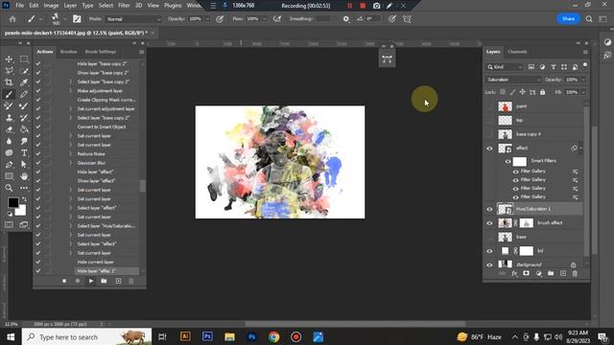
Task: Open brush settings panel toggle icon
Action: coord(77,19)
